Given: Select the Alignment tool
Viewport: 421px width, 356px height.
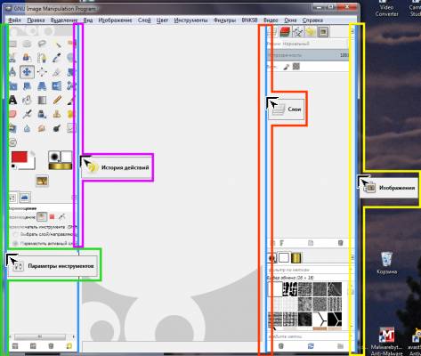Looking at the screenshot, I should click(42, 72).
